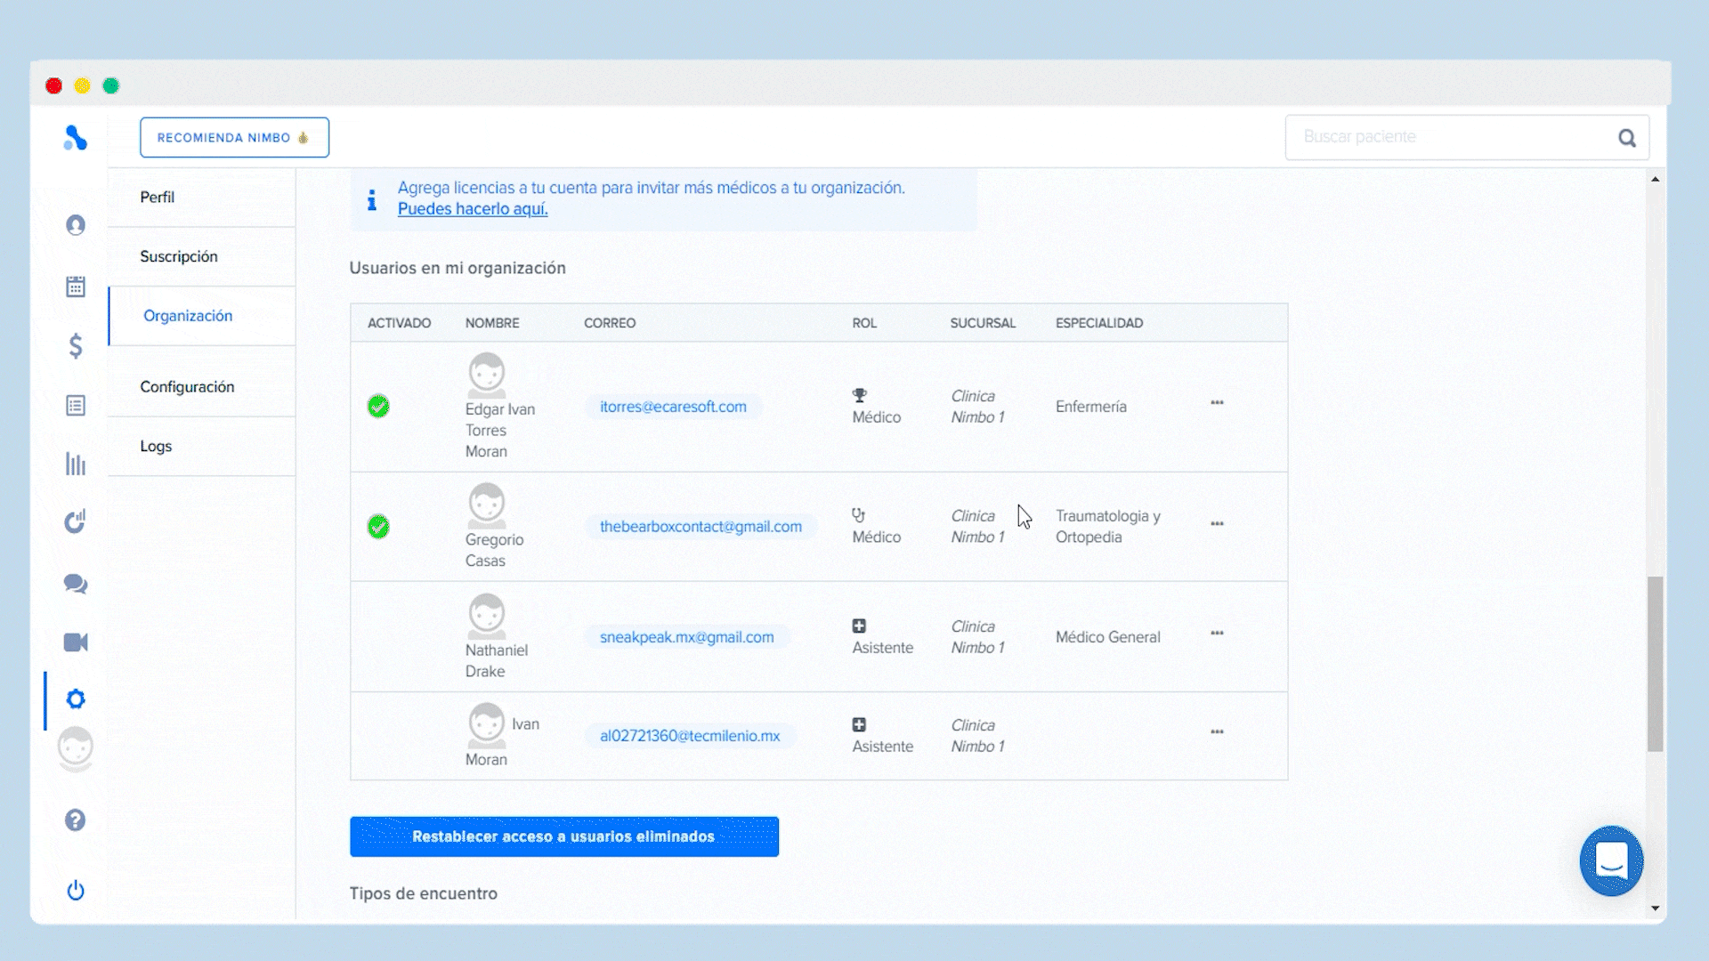Open the bar chart statistics icon
The width and height of the screenshot is (1709, 961).
click(x=76, y=464)
